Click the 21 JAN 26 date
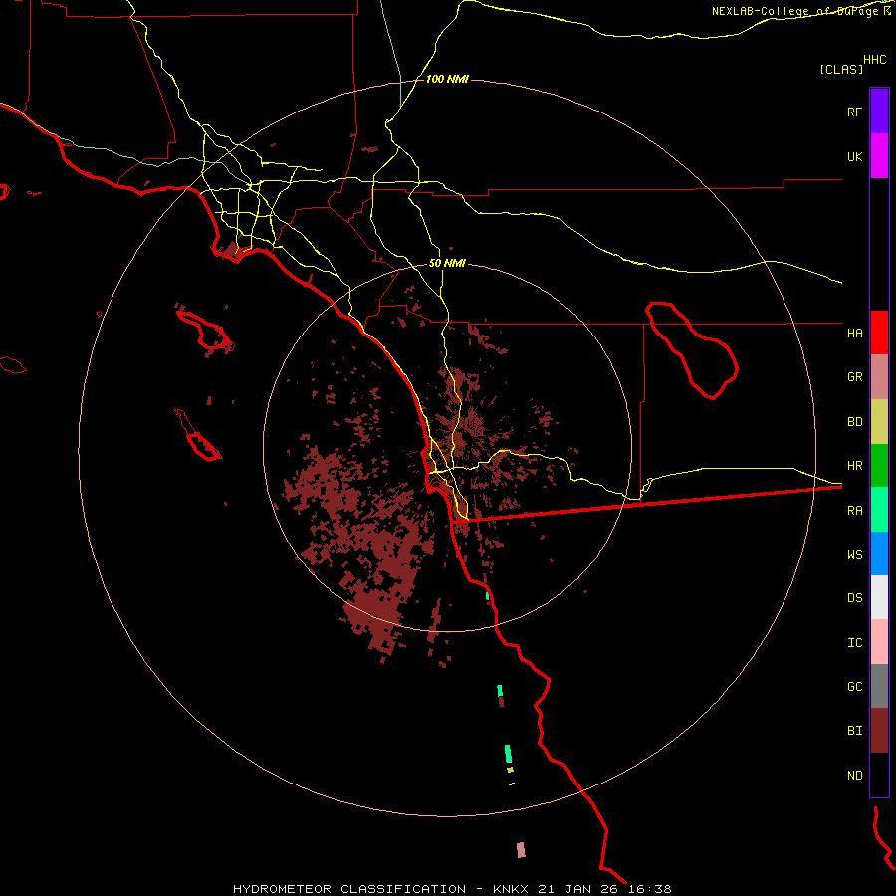 coord(578,889)
